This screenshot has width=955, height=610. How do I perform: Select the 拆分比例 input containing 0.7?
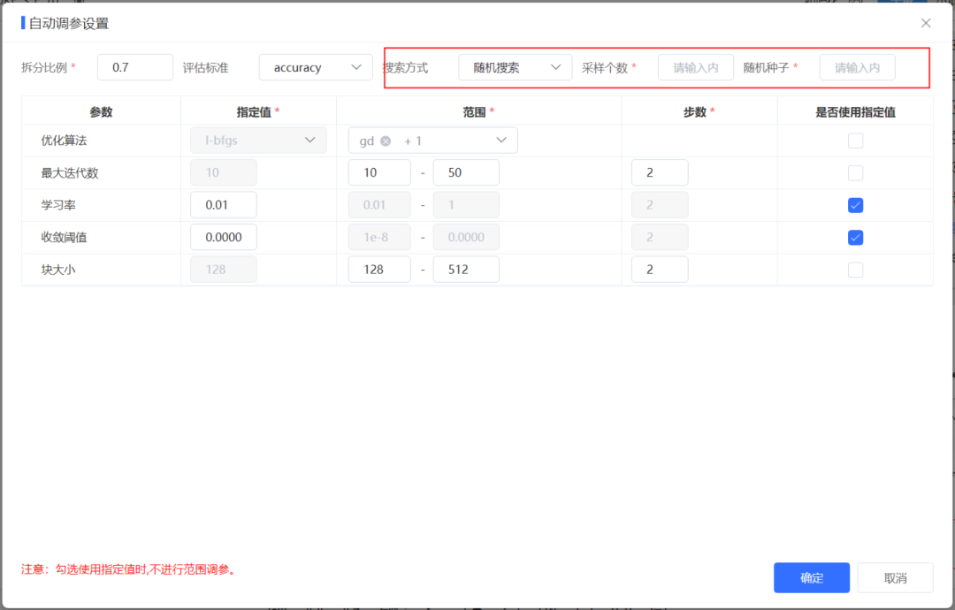pyautogui.click(x=134, y=67)
